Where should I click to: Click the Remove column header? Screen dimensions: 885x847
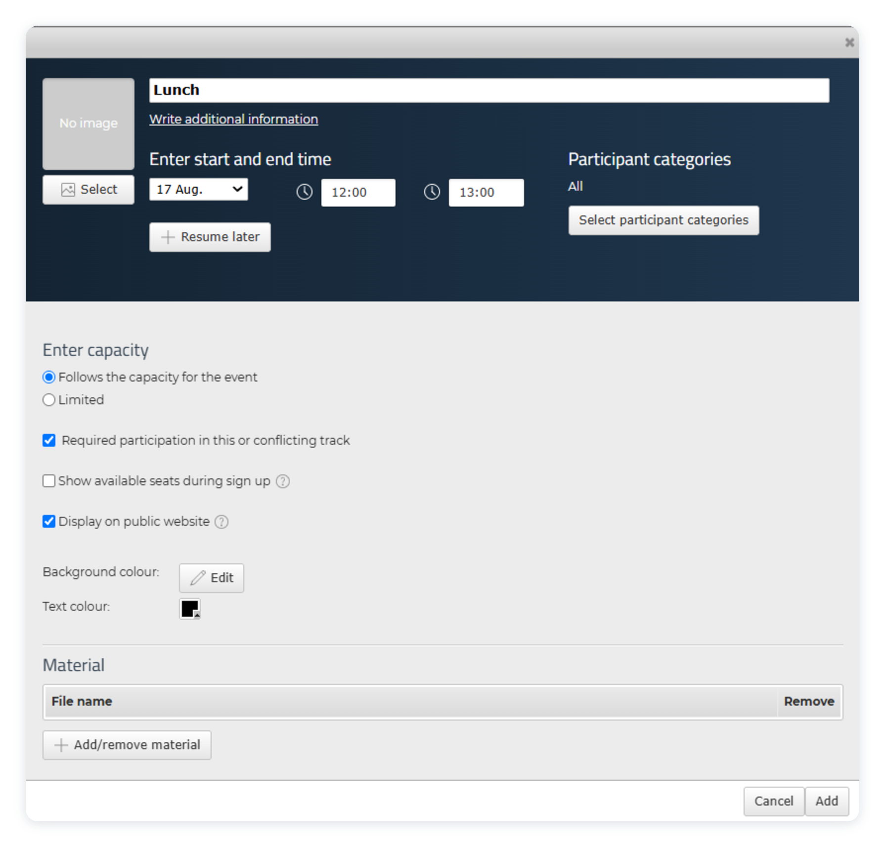click(x=809, y=701)
